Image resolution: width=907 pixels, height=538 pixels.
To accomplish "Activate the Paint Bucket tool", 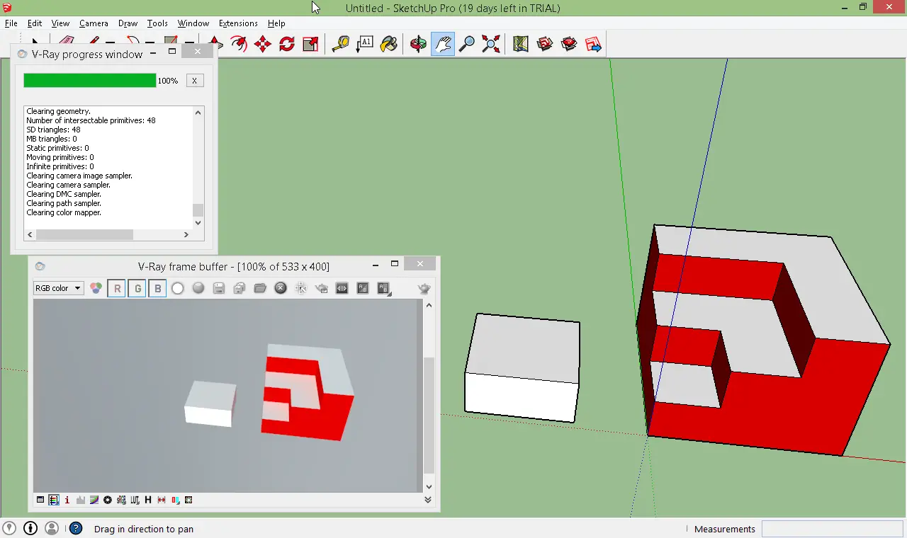I will point(388,45).
